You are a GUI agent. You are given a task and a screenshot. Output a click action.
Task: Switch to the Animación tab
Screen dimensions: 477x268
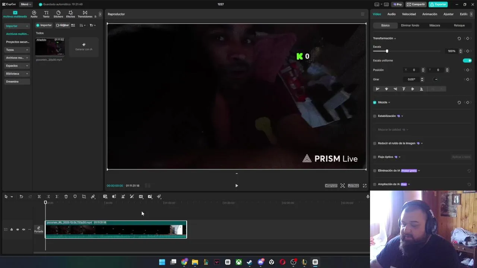pos(430,14)
